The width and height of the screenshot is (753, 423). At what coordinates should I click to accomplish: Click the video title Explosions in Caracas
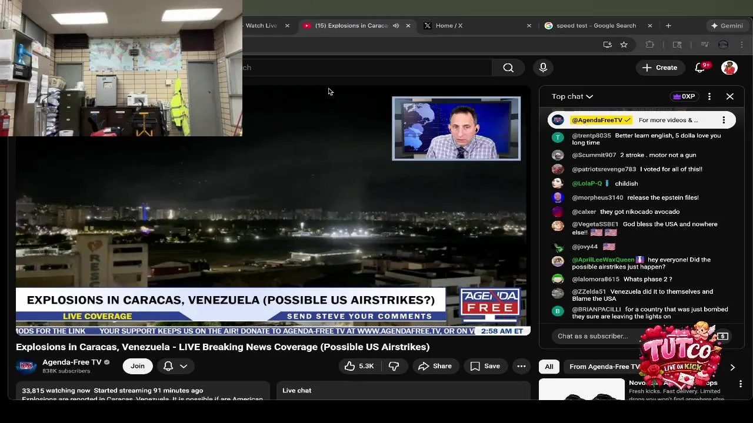222,347
